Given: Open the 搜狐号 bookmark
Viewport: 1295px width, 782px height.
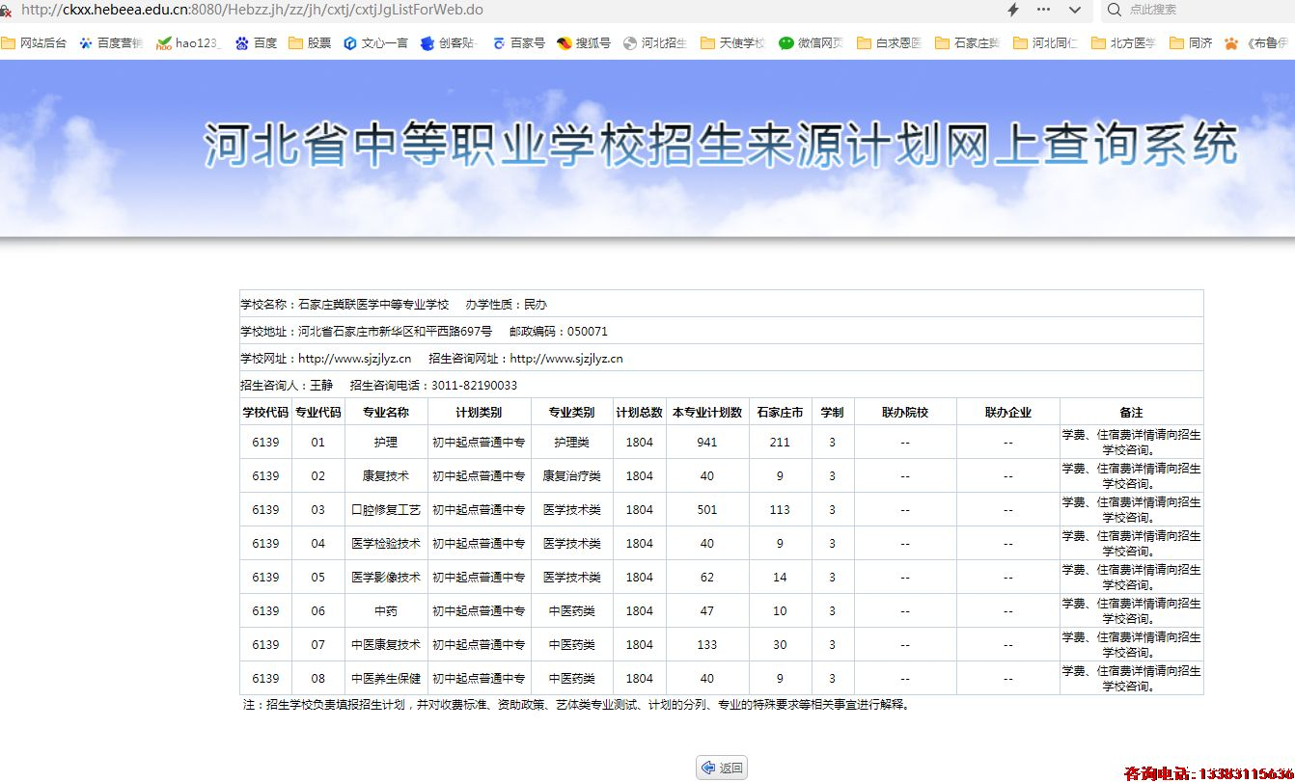Looking at the screenshot, I should point(584,43).
